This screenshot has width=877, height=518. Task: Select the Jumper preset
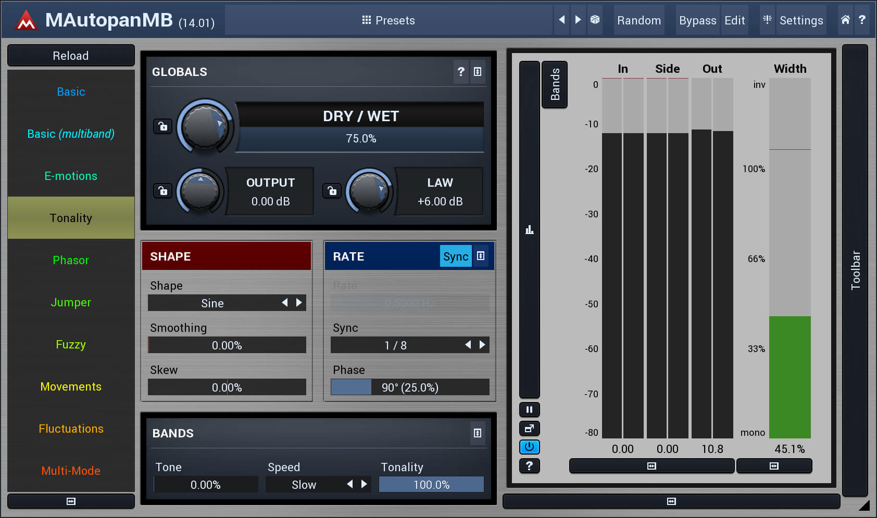(x=71, y=302)
